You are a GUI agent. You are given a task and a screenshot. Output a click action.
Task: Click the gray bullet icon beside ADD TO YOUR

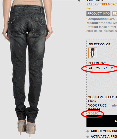(88, 131)
